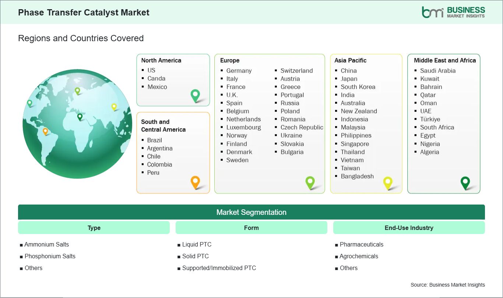Click the dark green pin on globe's Africa
This screenshot has width=503, height=298.
point(80,117)
